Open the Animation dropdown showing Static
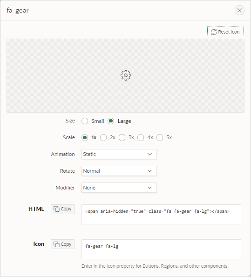 pos(119,154)
